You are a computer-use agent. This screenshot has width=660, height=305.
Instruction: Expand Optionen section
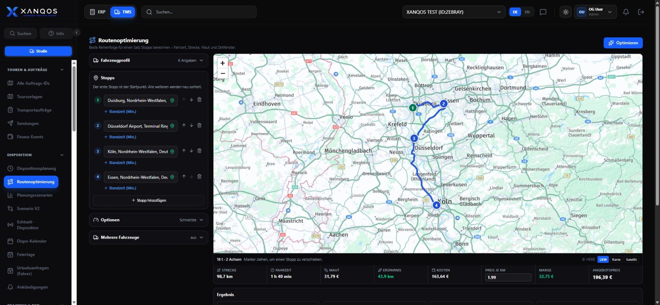149,220
